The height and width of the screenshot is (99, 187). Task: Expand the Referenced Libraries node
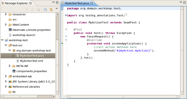click(6, 87)
